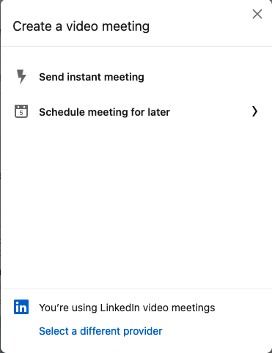Click the You're using LinkedIn video meetings text
This screenshot has width=272, height=353.
pyautogui.click(x=127, y=308)
